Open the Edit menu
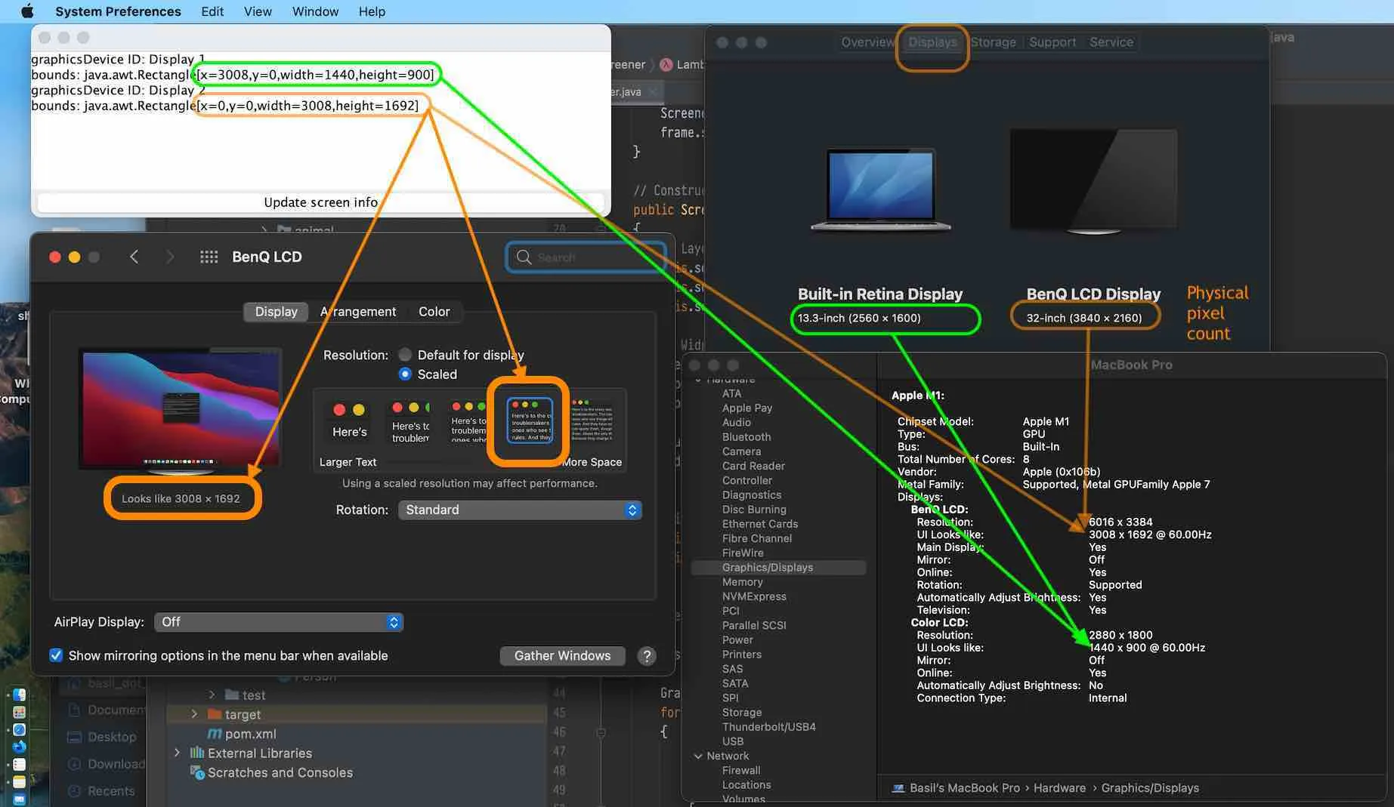Image resolution: width=1394 pixels, height=807 pixels. coord(212,11)
